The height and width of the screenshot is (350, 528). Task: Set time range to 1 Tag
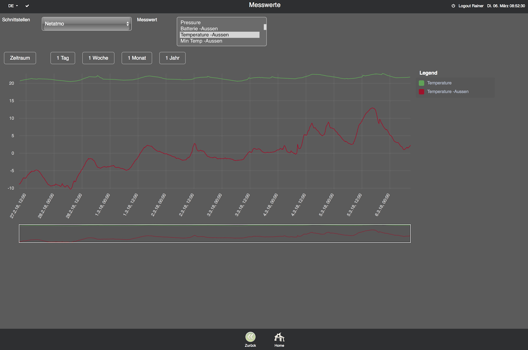tap(63, 58)
